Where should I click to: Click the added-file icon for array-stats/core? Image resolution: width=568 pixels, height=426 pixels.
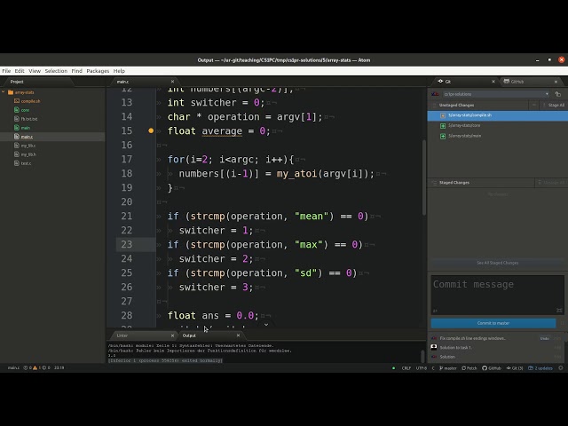click(x=443, y=126)
